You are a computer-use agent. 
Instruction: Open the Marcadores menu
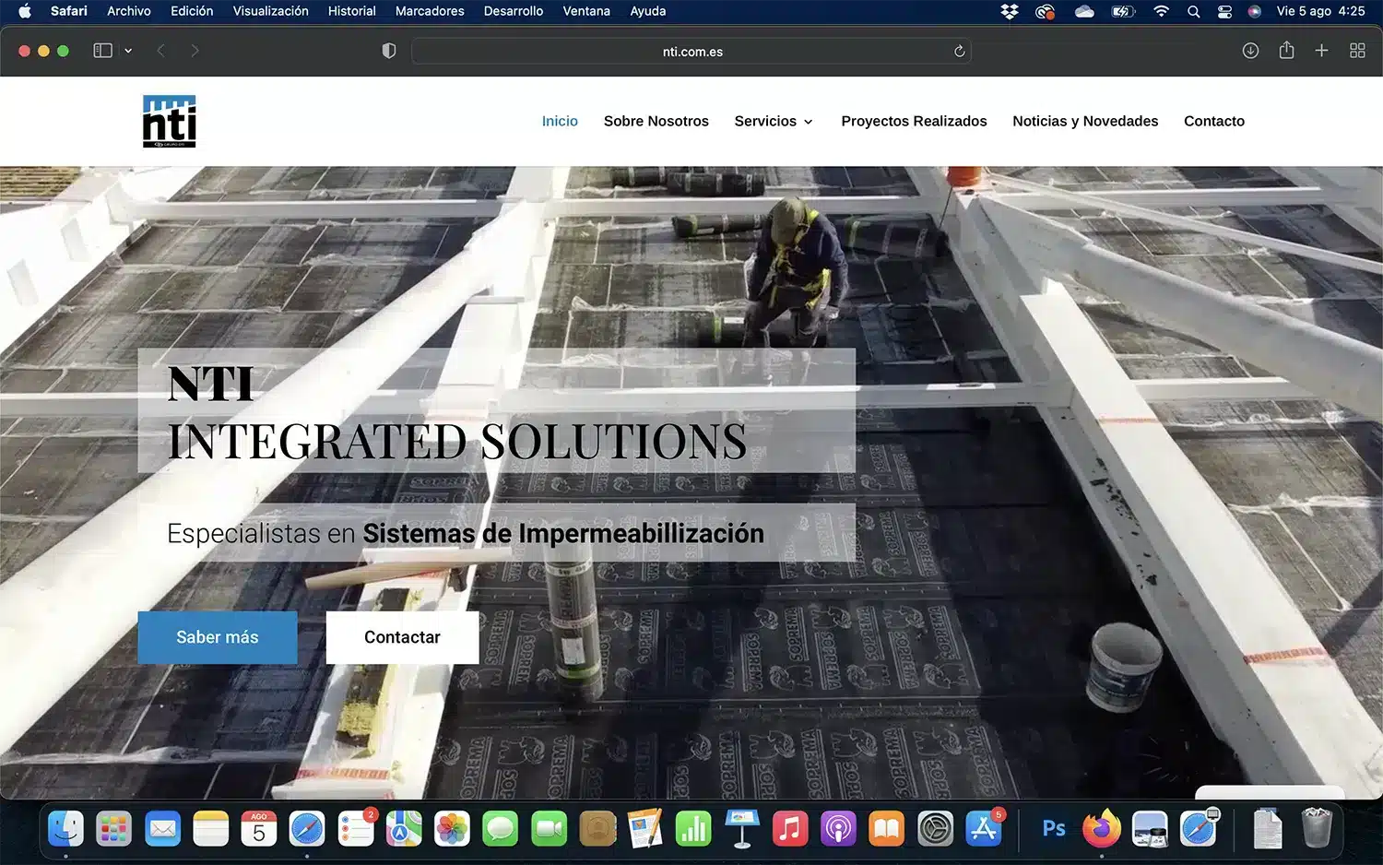click(x=430, y=11)
